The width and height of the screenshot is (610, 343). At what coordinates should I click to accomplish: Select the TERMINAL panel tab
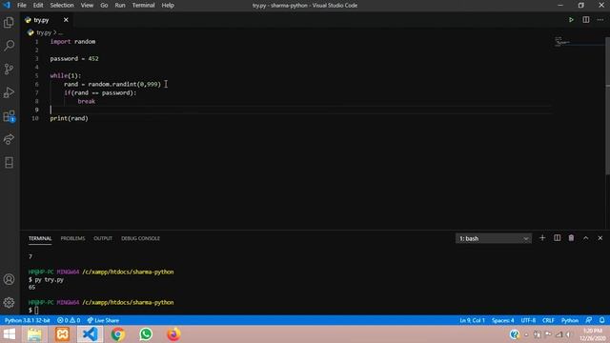[x=40, y=238]
